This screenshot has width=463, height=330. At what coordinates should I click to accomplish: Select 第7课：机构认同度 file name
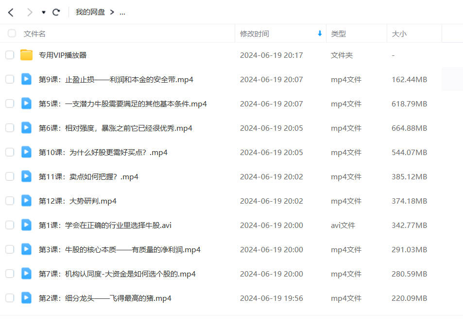(x=117, y=274)
